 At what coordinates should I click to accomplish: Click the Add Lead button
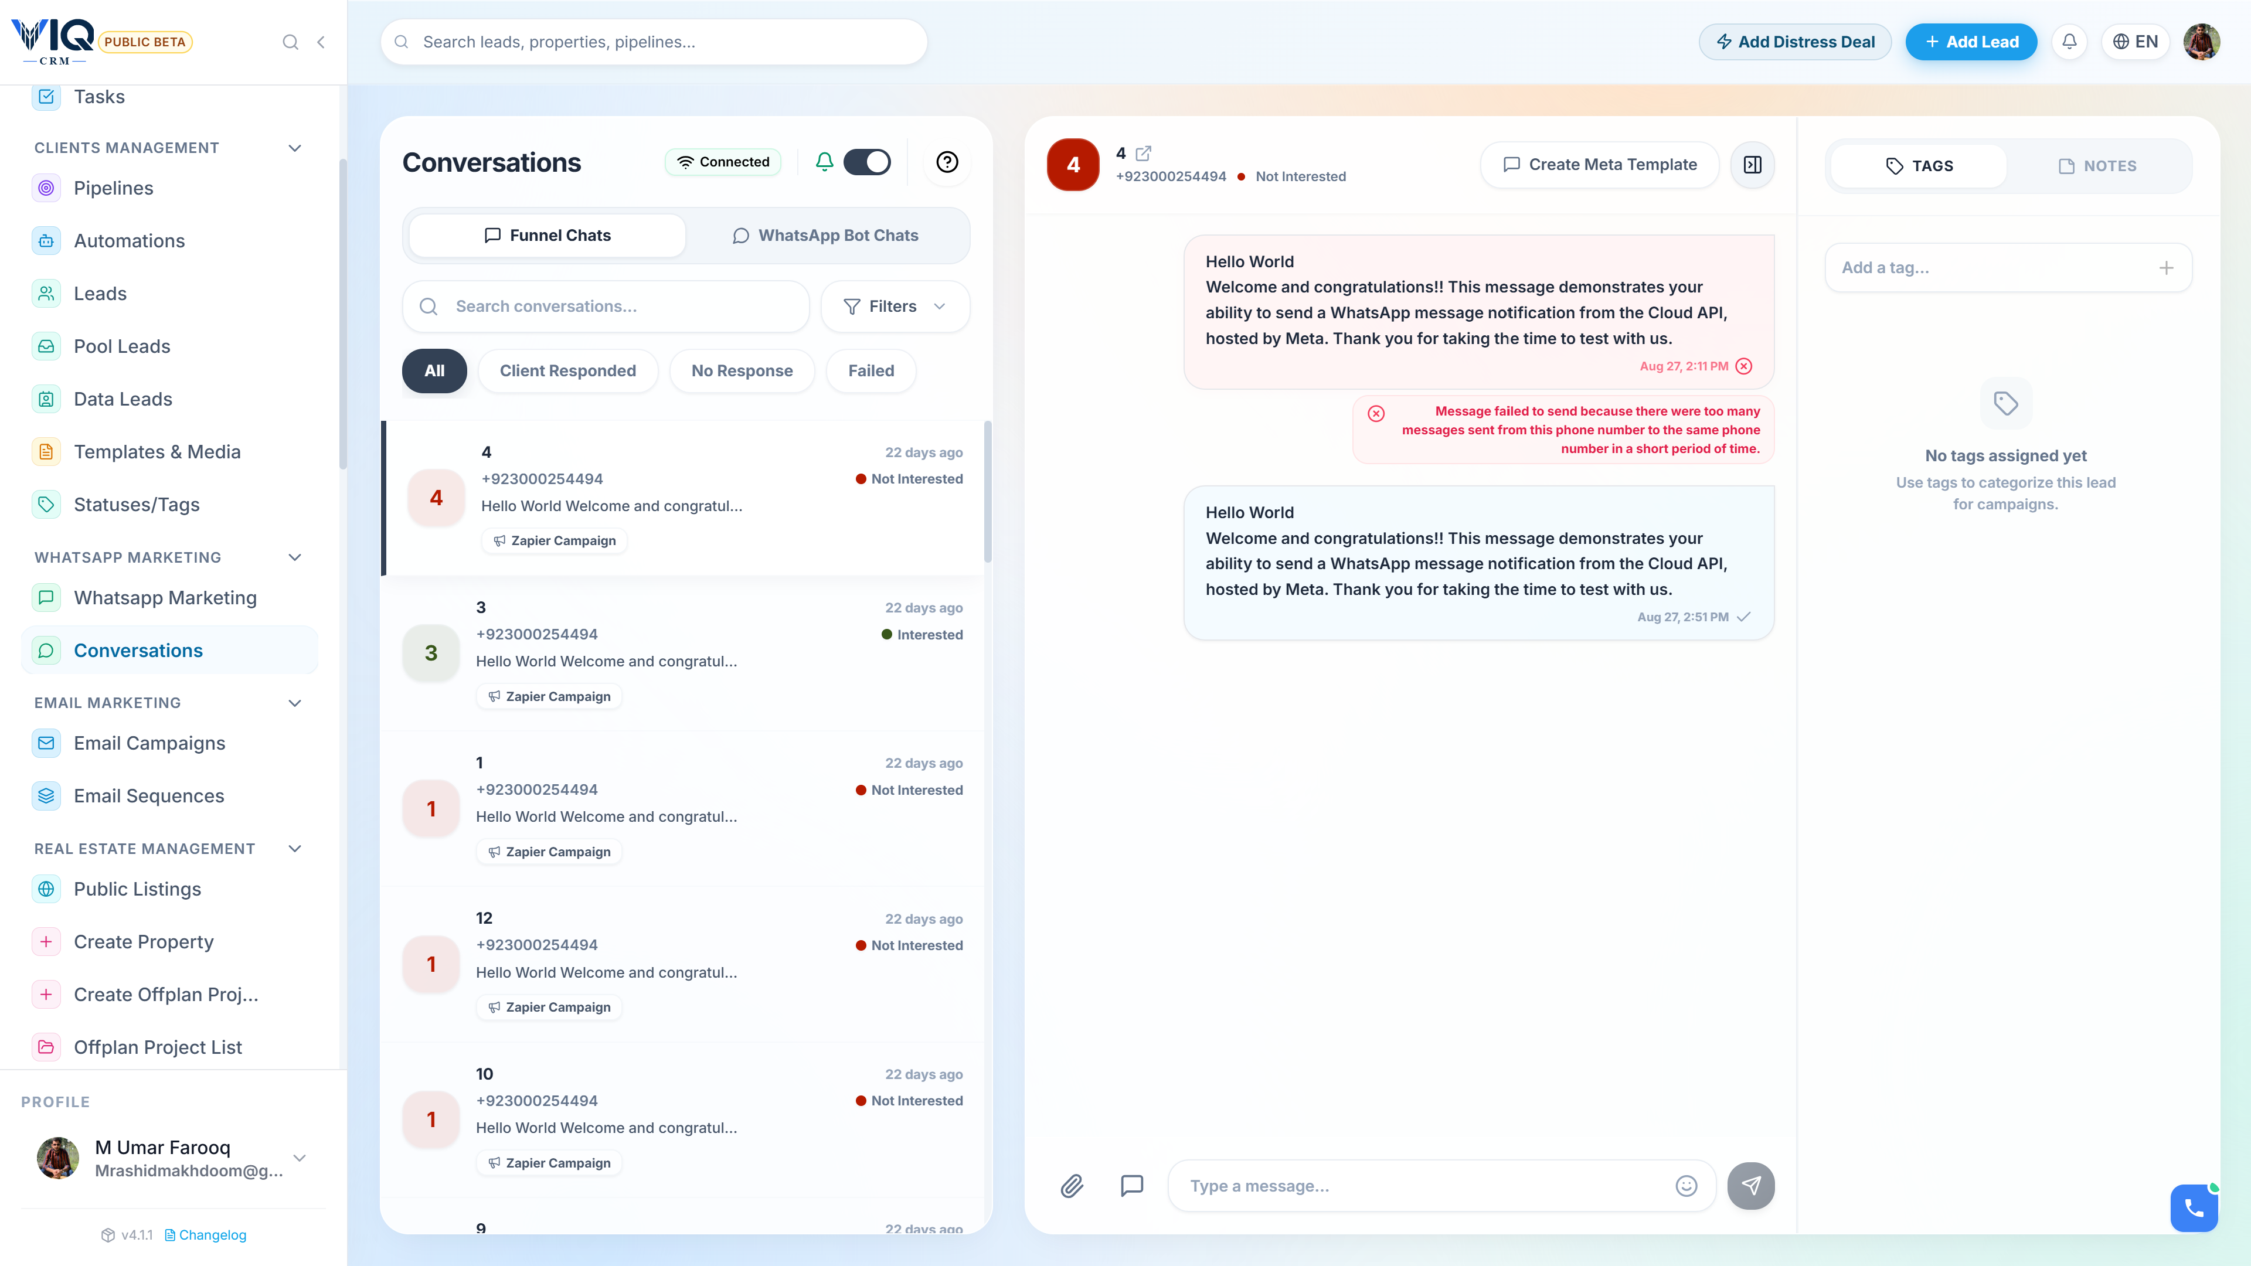point(1971,42)
